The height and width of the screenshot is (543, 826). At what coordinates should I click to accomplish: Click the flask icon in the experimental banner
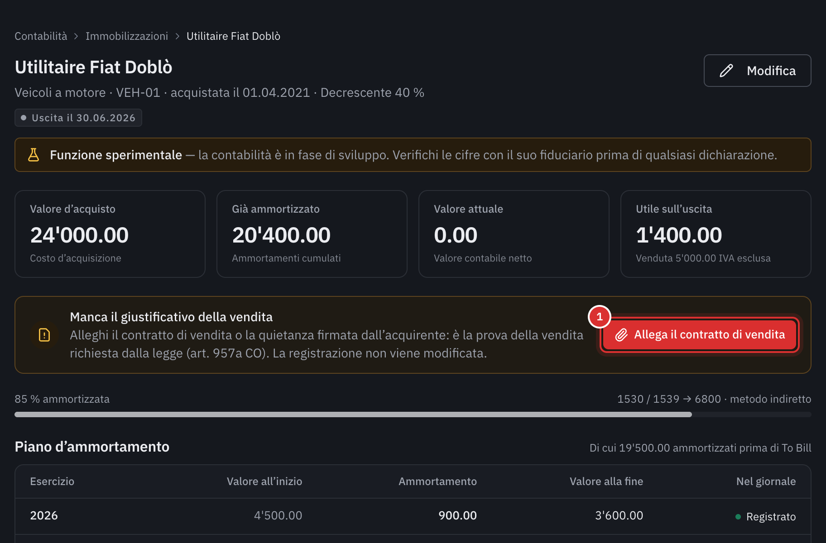[34, 155]
